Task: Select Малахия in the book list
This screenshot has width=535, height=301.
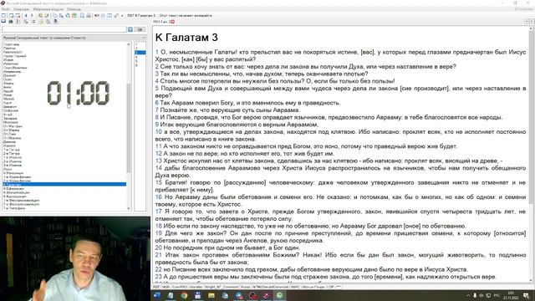Action: [x=10, y=122]
